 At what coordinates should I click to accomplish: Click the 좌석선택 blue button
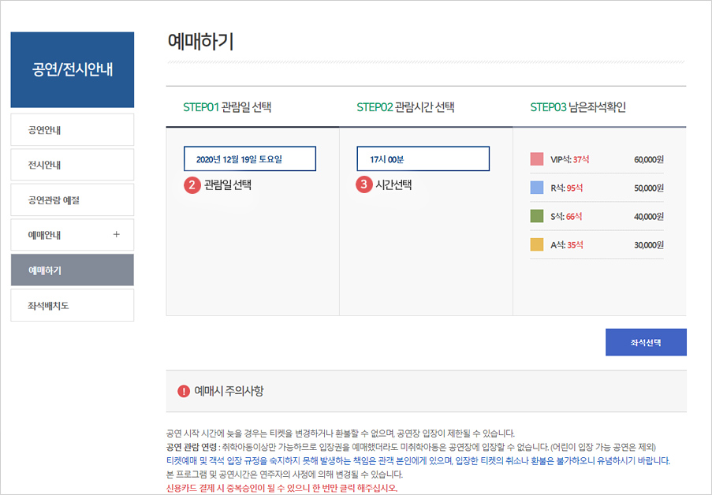point(646,342)
